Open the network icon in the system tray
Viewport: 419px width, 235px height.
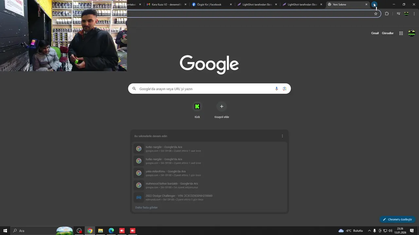[x=385, y=231]
